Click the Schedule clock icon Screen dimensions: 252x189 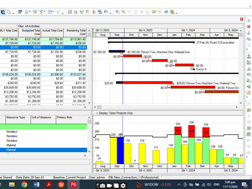(x=76, y=12)
